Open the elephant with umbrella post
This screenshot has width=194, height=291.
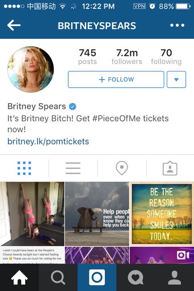coord(97,214)
